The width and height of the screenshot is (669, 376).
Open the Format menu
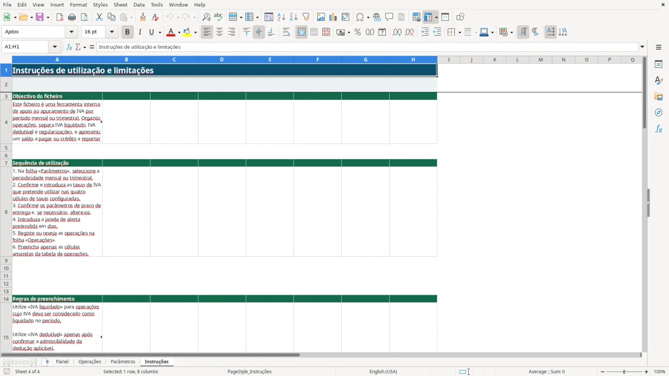(x=78, y=4)
